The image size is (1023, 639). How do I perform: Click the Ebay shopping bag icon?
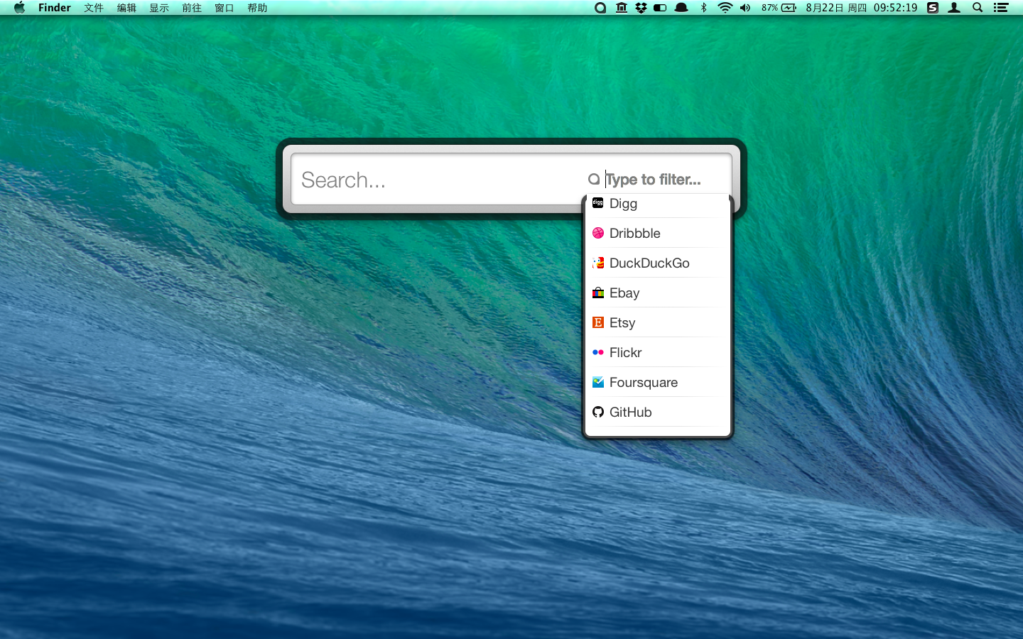tap(598, 293)
